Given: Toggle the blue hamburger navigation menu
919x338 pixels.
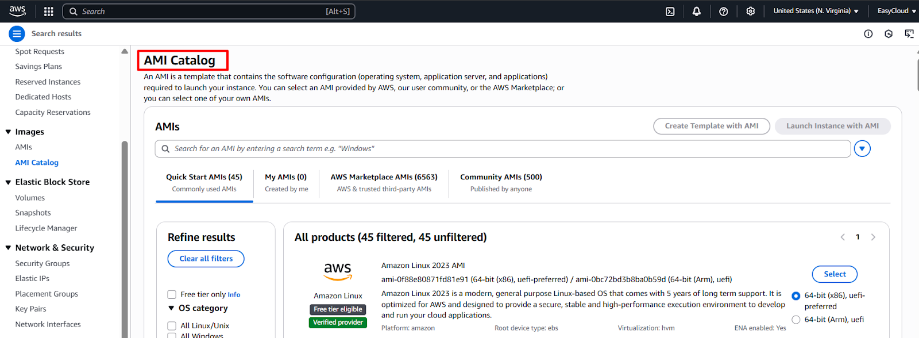Looking at the screenshot, I should (17, 34).
